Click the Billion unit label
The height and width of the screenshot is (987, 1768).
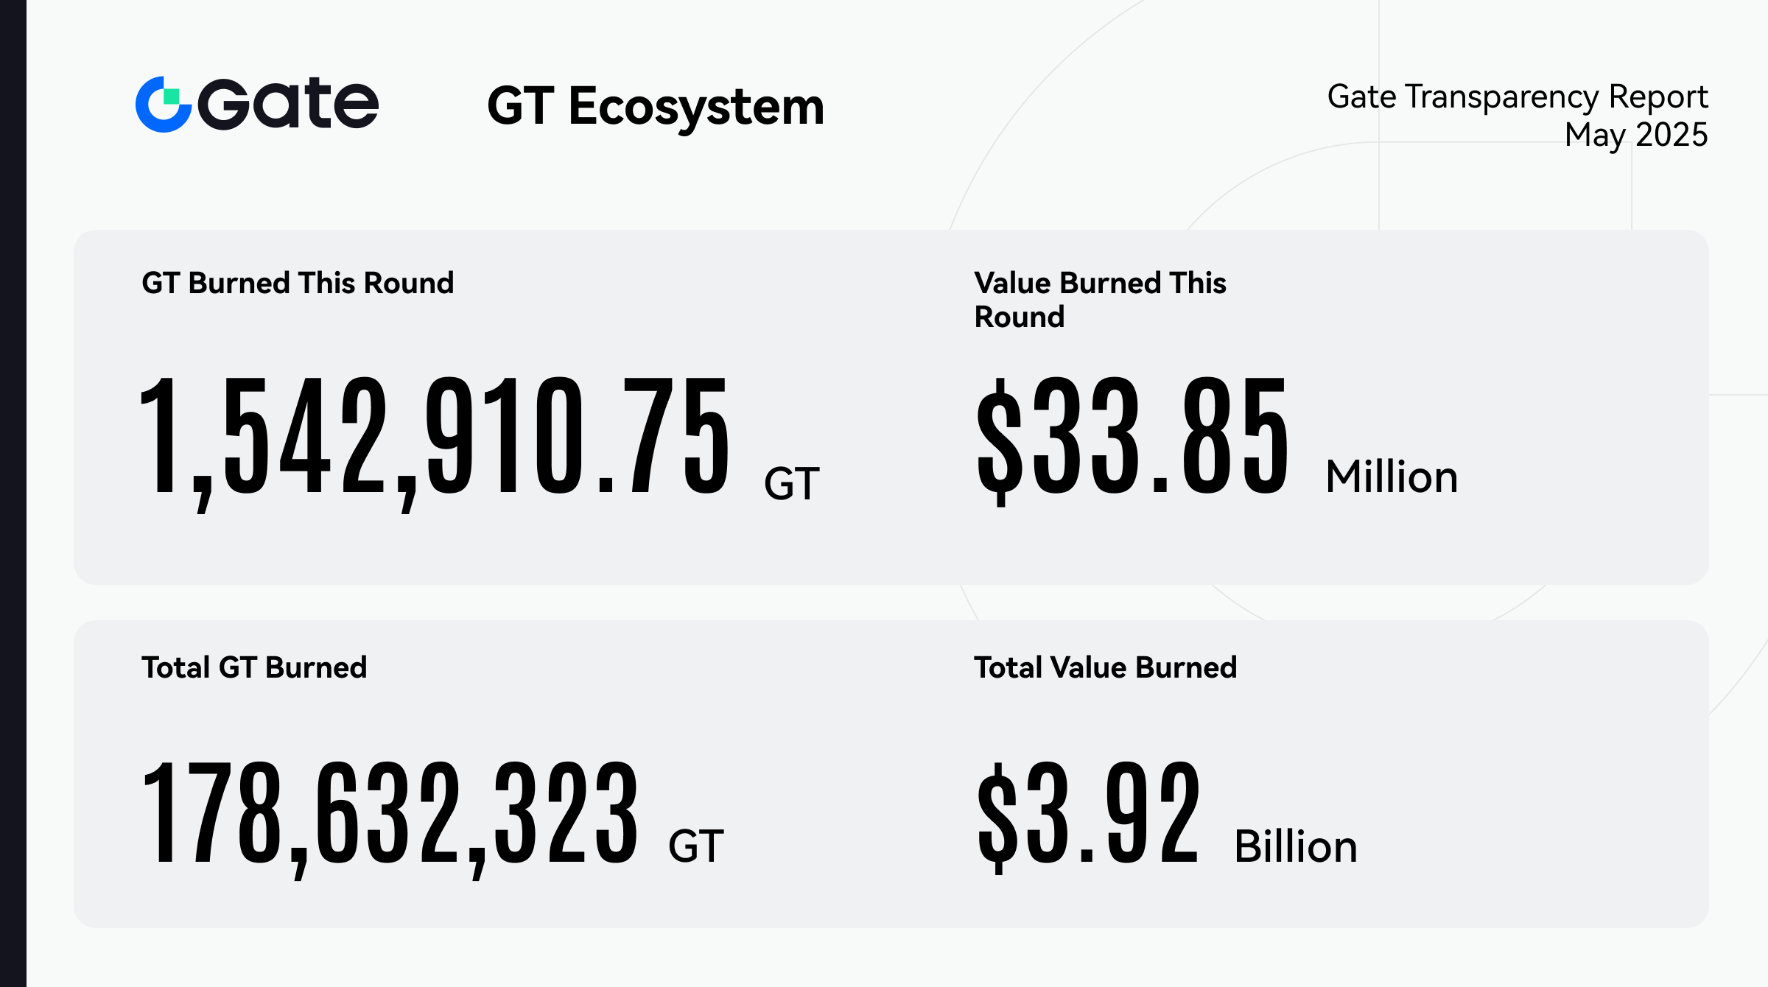click(x=1295, y=846)
